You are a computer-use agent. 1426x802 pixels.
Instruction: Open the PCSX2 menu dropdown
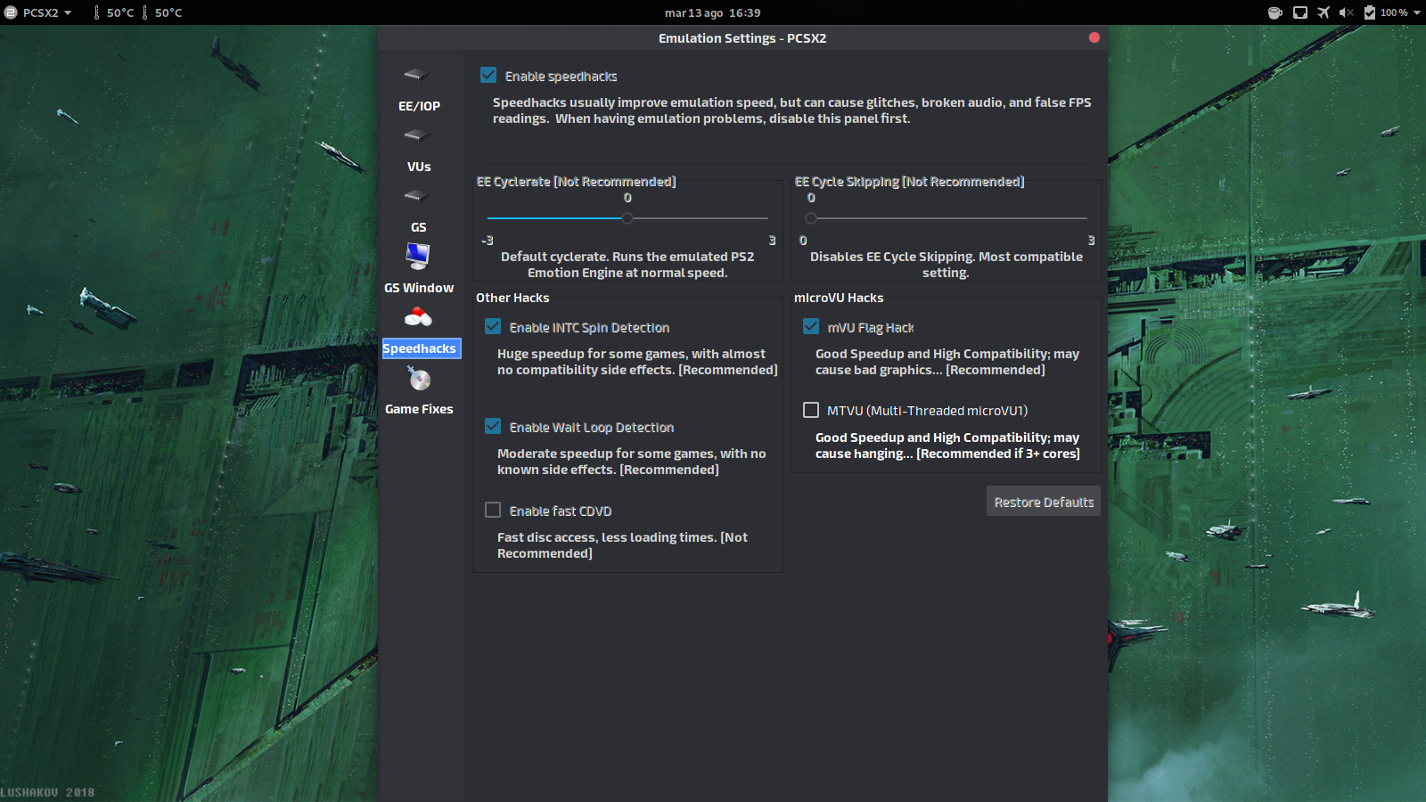click(x=40, y=12)
